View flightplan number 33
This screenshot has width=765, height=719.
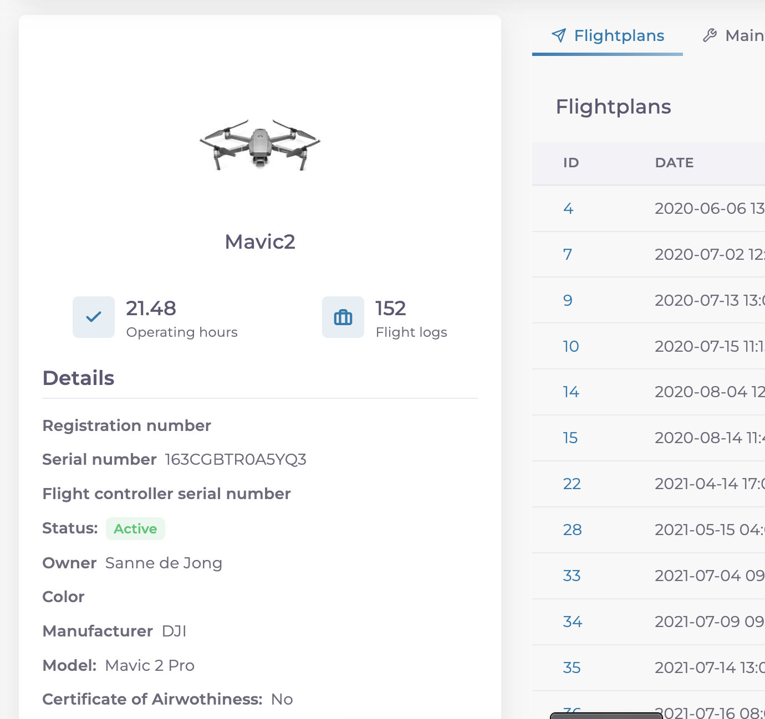(x=572, y=576)
